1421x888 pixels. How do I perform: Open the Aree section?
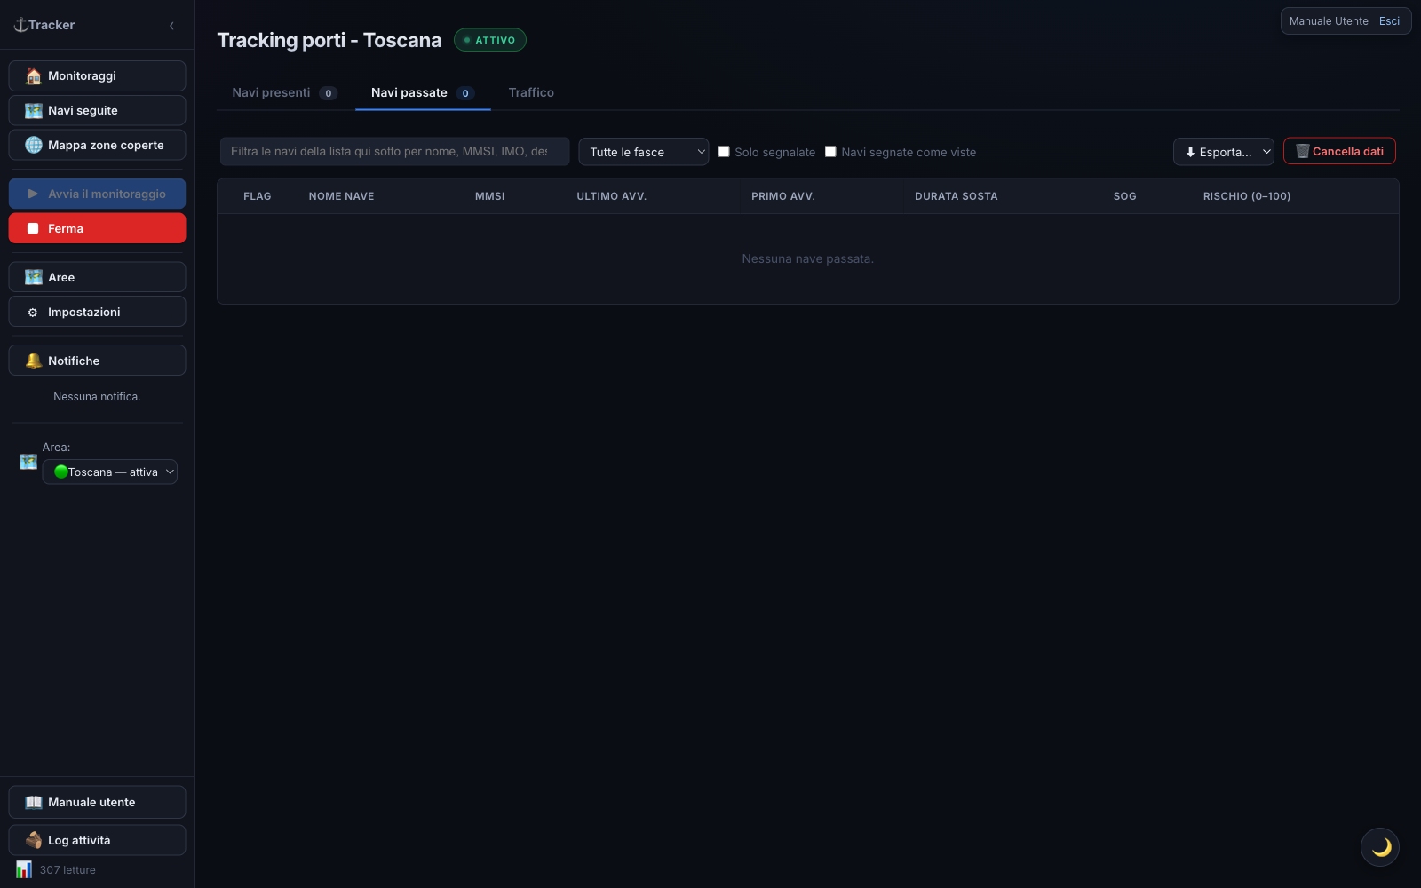coord(97,277)
